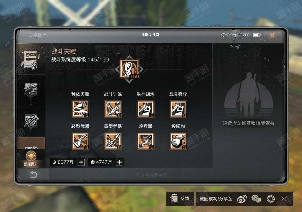The height and width of the screenshot is (212, 302).
Task: Tap the 智能提升 lightbulb button
Action: tap(31, 159)
